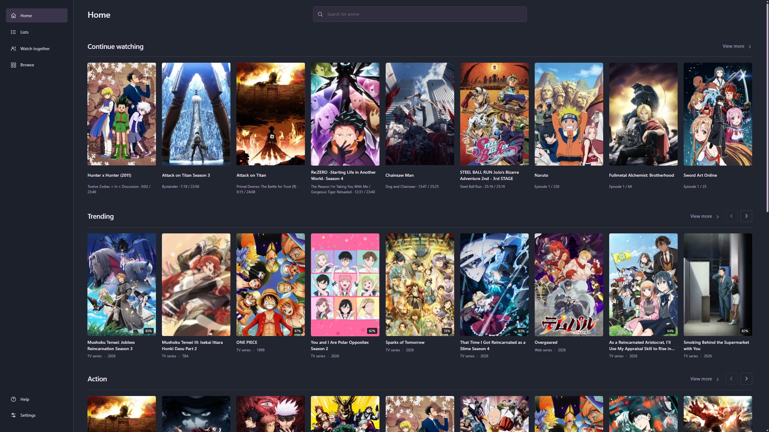Click View more for Continue watching

[737, 46]
